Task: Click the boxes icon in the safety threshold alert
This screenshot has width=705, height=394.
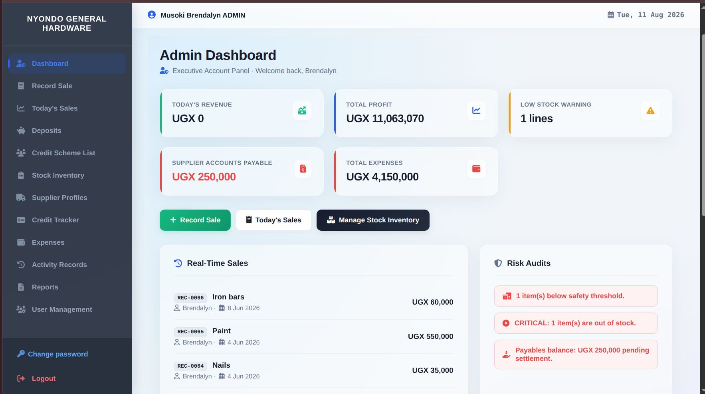Action: coord(507,296)
